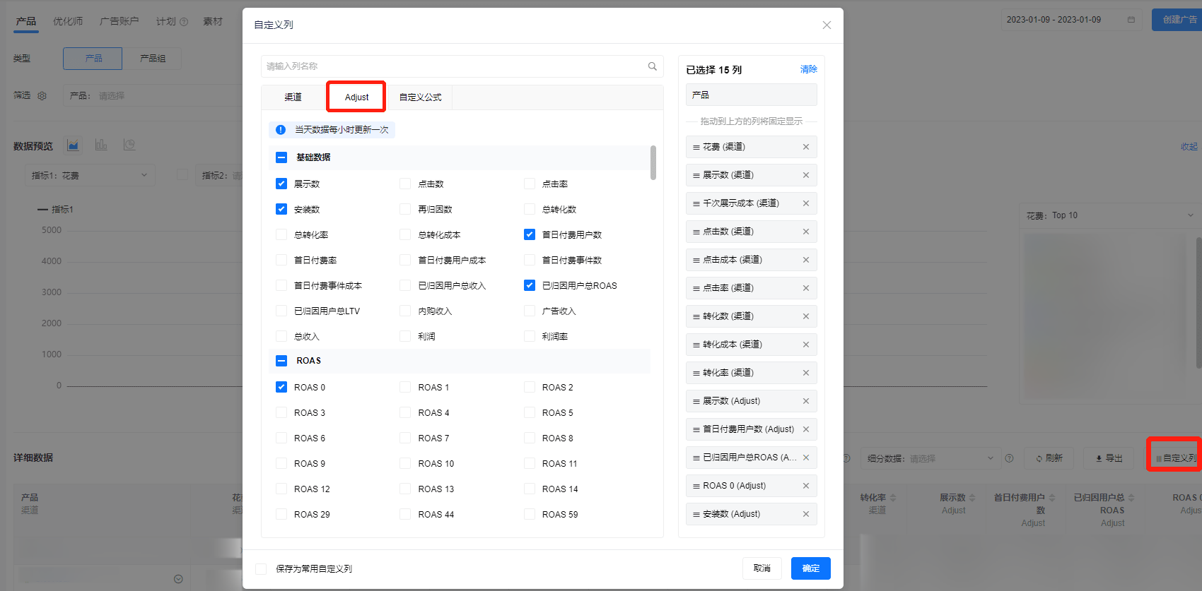This screenshot has width=1202, height=591.
Task: Check 点击数 checkbox
Action: point(405,184)
